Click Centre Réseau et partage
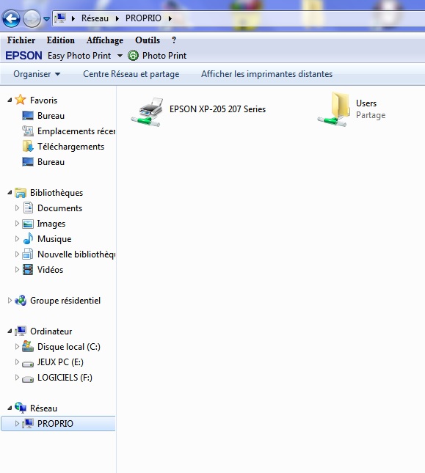Viewport: 425px width, 473px height. coord(131,74)
